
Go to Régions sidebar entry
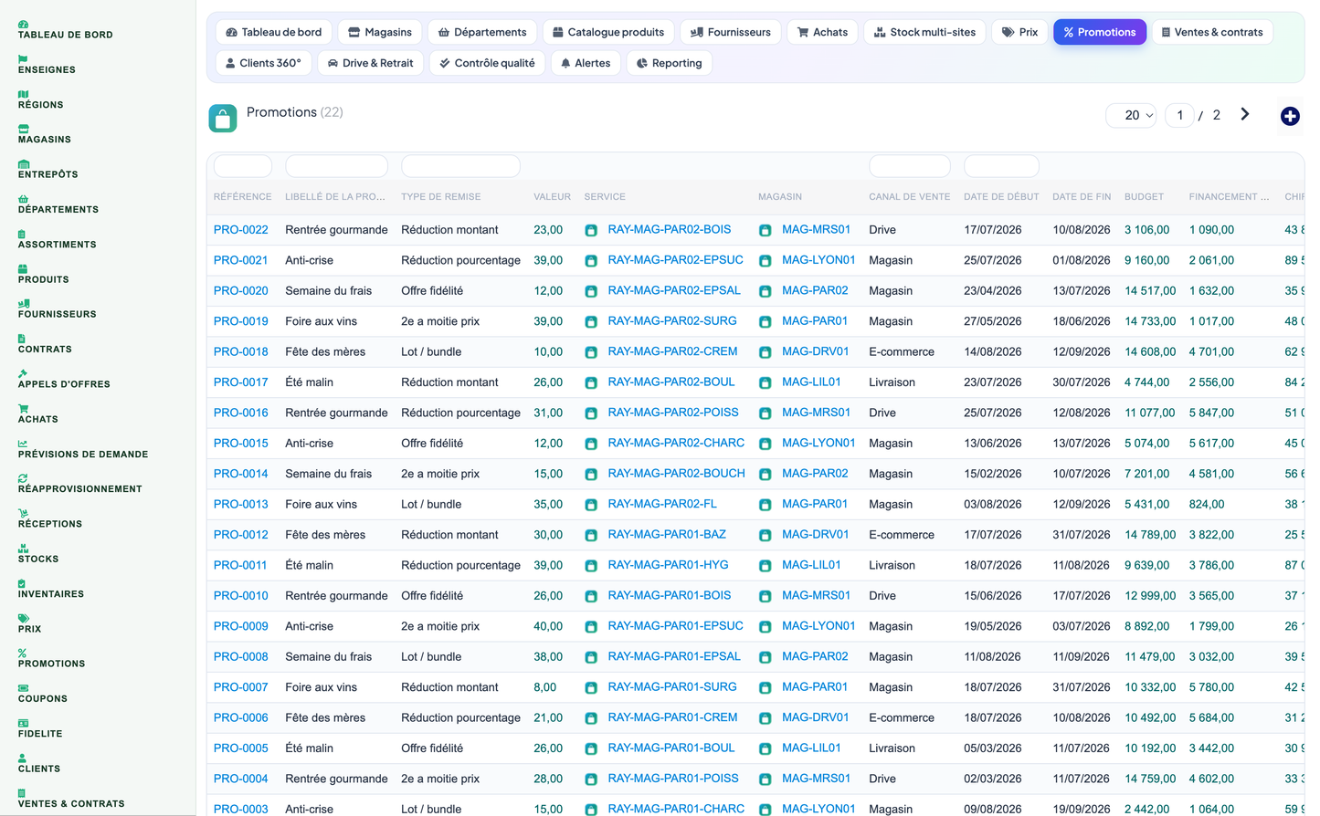[x=41, y=99]
